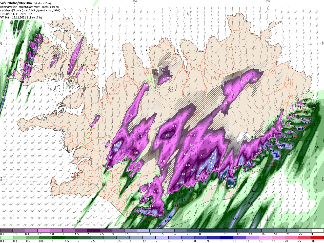Screen dimensions: 324x243
Task: Click the '0.2' label starting the snow legend
Action: pyautogui.click(x=2, y=234)
